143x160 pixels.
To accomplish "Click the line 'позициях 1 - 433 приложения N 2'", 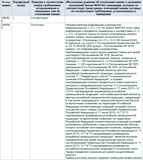I will pos(102,64).
